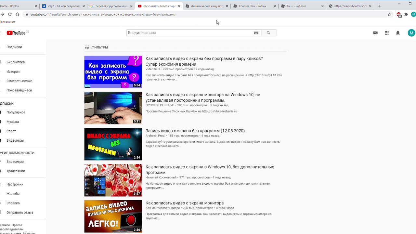
Task: Open title 'Как записать видео с экрана без программ в пару кликов?'
Action: (204, 61)
